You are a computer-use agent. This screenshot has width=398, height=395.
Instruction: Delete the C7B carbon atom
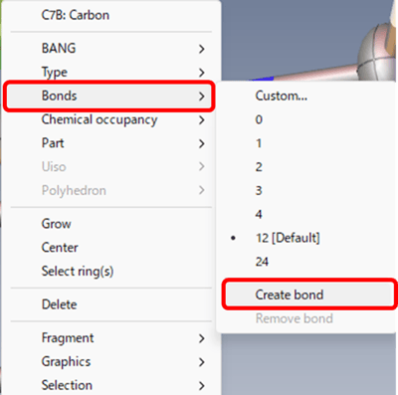tap(110, 304)
